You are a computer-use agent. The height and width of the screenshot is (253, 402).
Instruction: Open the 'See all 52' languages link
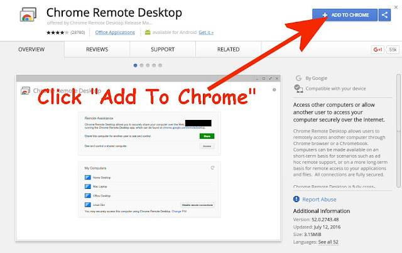(x=329, y=242)
